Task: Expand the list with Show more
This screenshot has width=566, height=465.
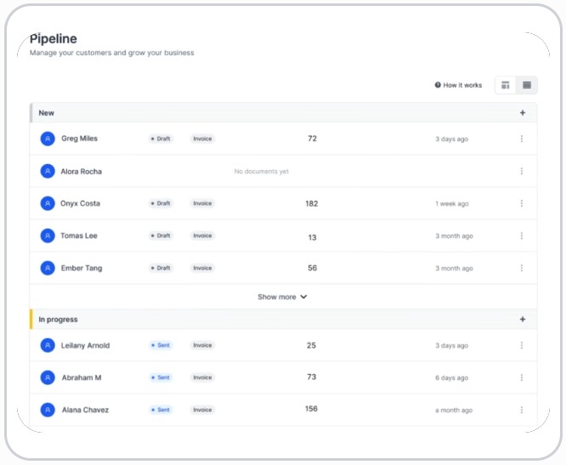Action: [277, 297]
